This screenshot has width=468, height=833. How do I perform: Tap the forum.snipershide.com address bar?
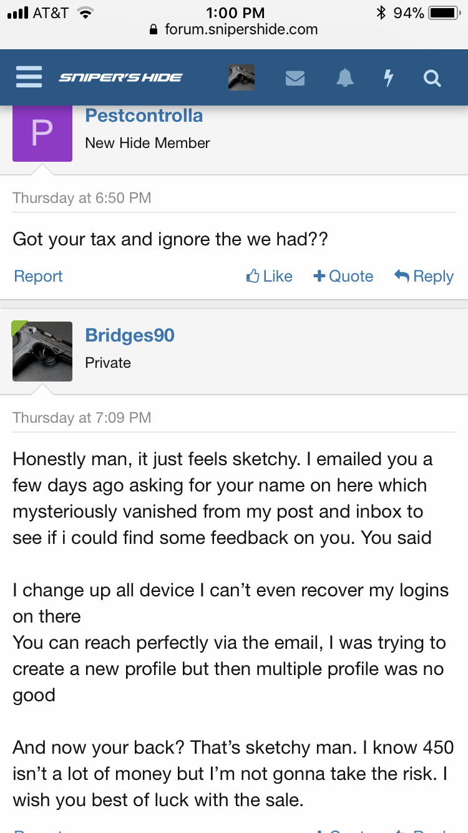point(234,29)
